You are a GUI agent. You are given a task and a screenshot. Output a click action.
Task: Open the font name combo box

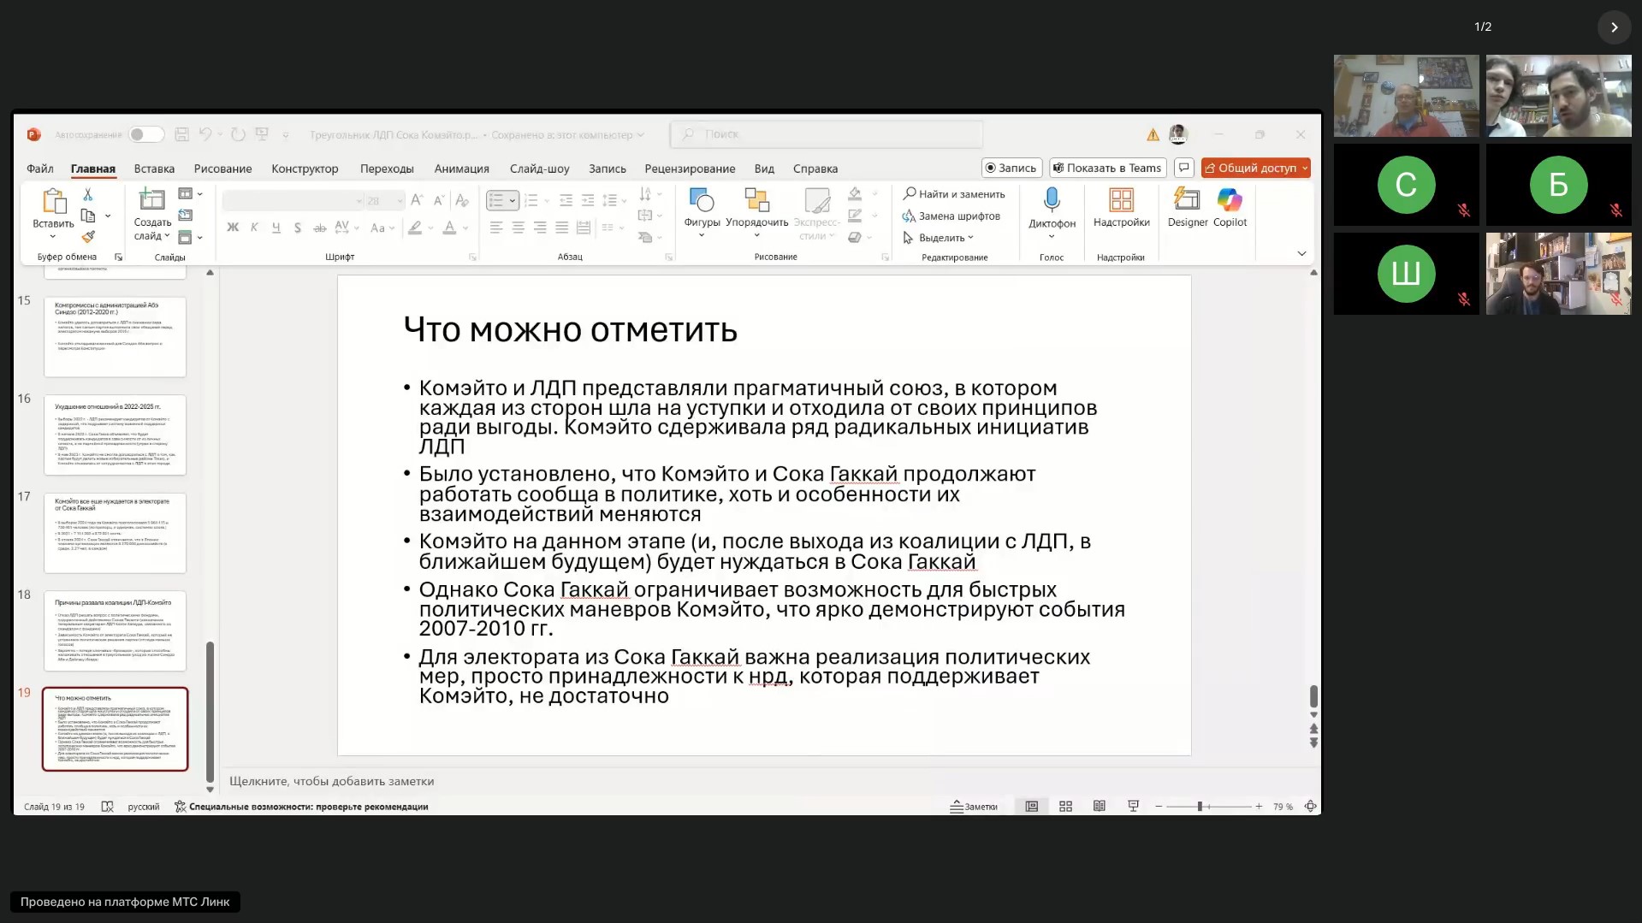[293, 201]
